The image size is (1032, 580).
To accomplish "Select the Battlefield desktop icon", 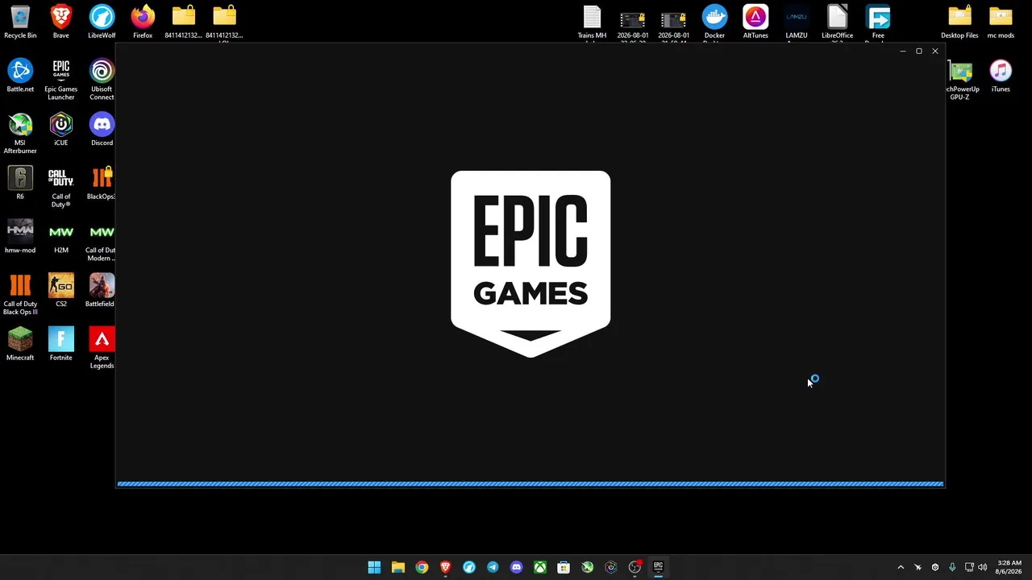I will [x=102, y=291].
